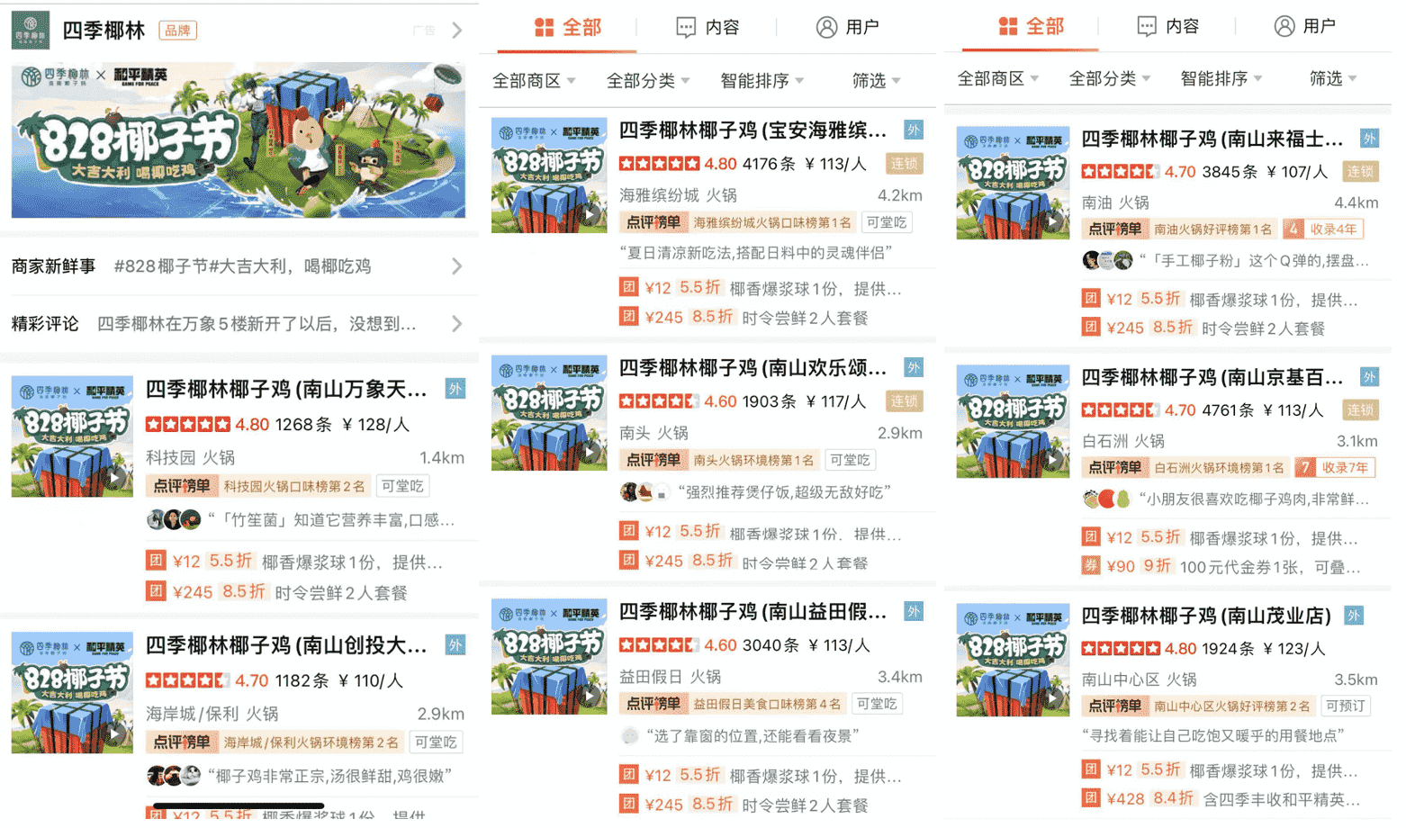1406x828 pixels.
Task: Expand the 商家新鲜事 row chevron
Action: tap(457, 266)
